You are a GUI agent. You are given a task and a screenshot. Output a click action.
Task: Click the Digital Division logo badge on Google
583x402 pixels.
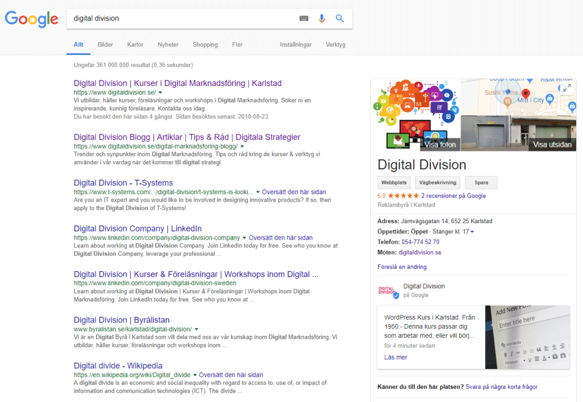click(x=388, y=291)
